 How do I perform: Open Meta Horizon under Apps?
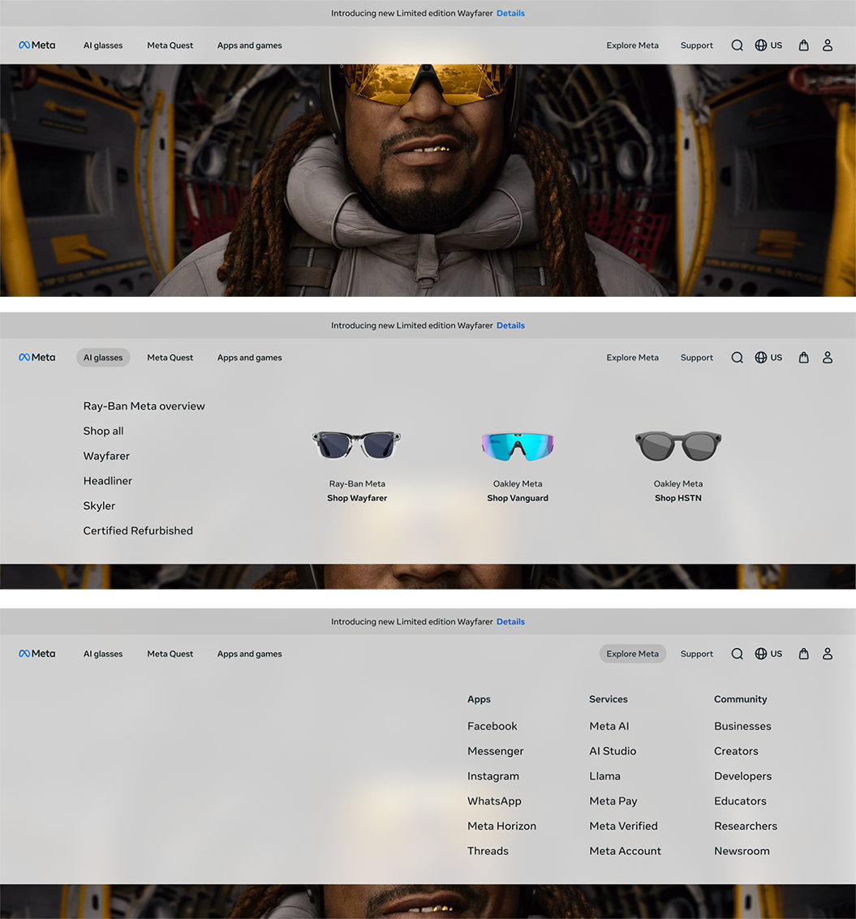click(x=502, y=826)
